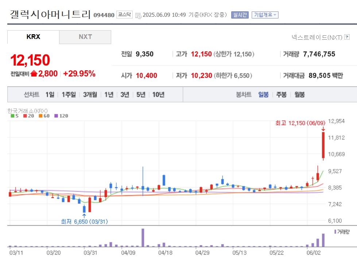Toggle the 실시간 real-time button

(240, 15)
